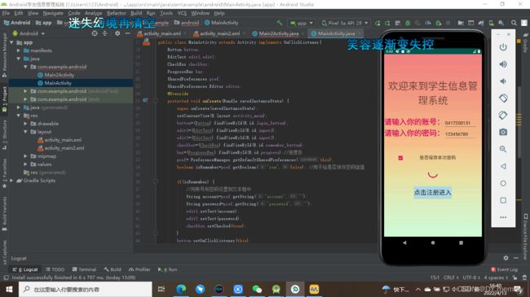Click the account number input field in the app
The image size is (530, 297).
pyautogui.click(x=460, y=123)
